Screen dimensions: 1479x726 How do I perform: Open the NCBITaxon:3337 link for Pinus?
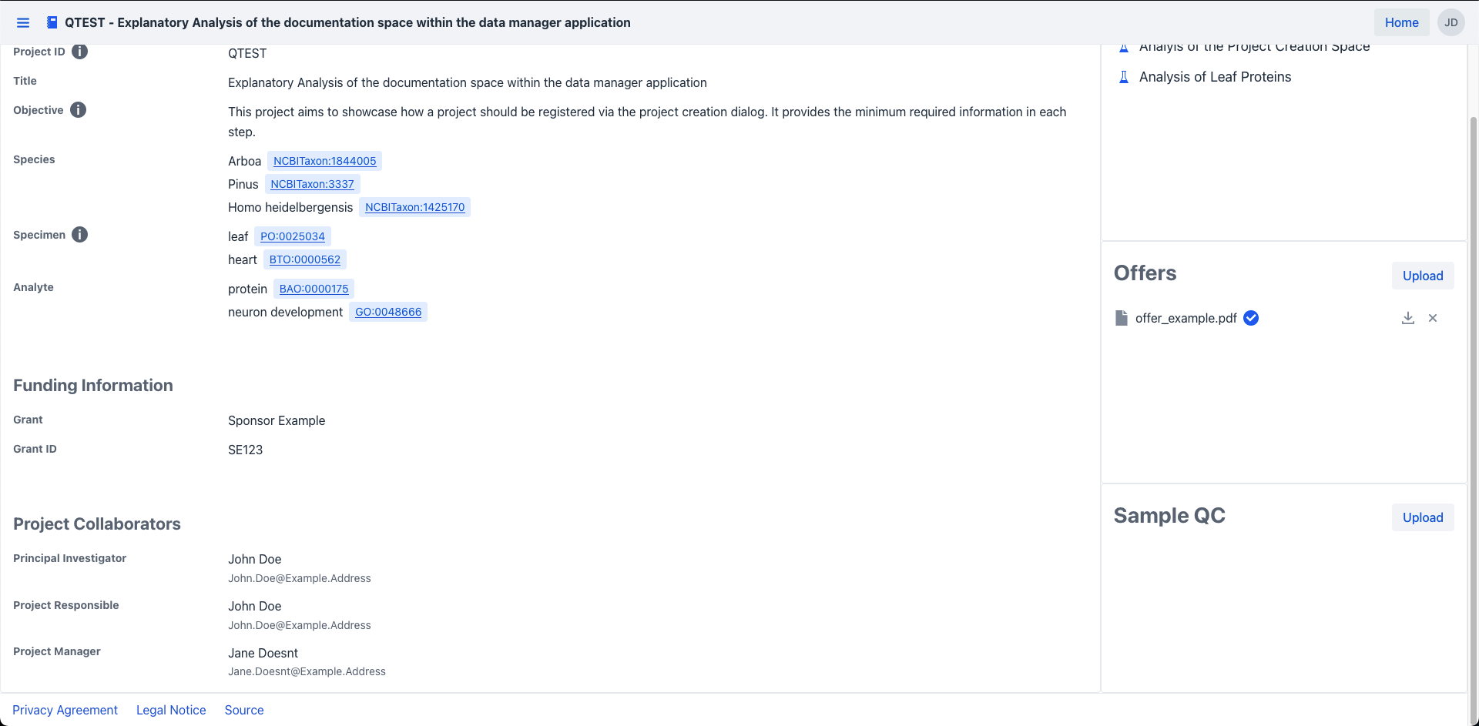[x=312, y=184]
